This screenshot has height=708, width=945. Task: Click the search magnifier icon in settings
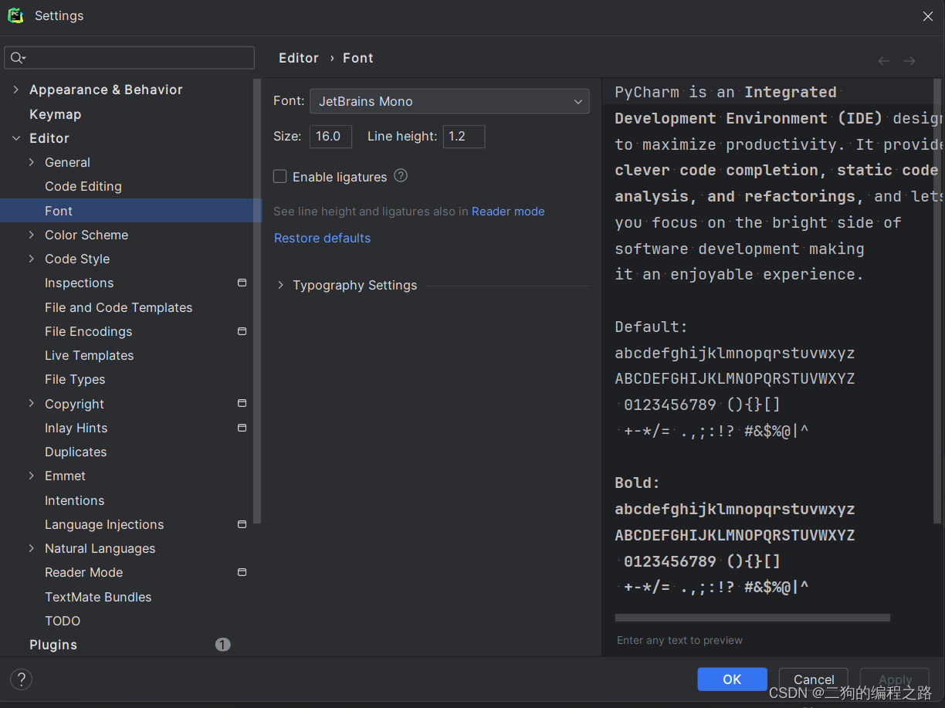pos(17,58)
